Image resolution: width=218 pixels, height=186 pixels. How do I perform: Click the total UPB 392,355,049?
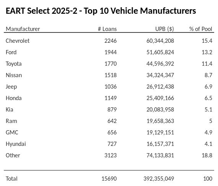pyautogui.click(x=159, y=179)
